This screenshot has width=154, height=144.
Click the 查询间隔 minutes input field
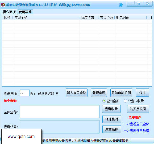24,93
